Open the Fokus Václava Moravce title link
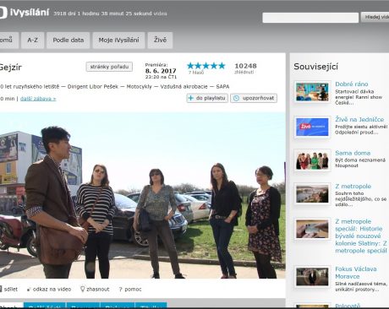Image resolution: width=389 pixels, height=309 pixels. [x=356, y=273]
